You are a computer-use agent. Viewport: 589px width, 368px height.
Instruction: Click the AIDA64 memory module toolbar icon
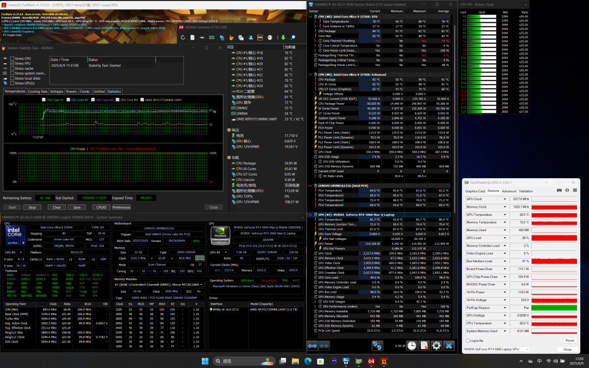point(212,38)
